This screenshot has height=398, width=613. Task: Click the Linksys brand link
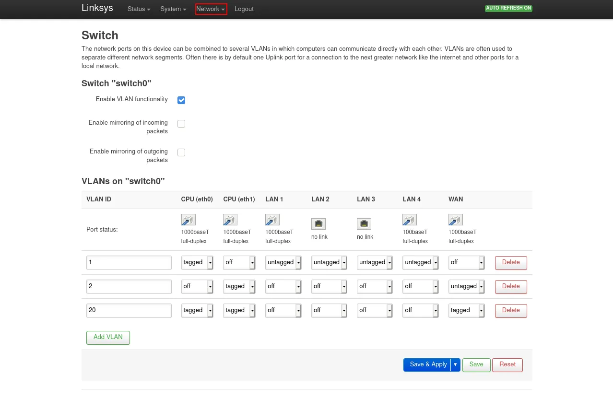coord(97,8)
